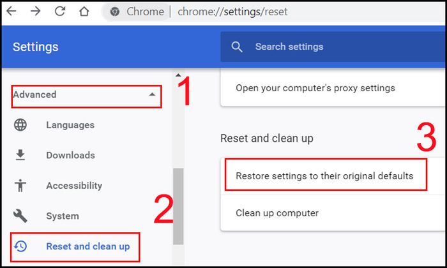Click the sidebar scroll up arrow
This screenshot has height=268, width=447.
[178, 75]
